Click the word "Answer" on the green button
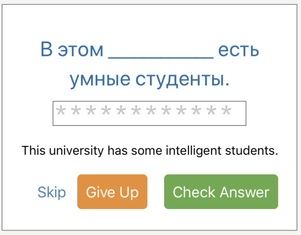The width and height of the screenshot is (301, 235). click(x=245, y=192)
